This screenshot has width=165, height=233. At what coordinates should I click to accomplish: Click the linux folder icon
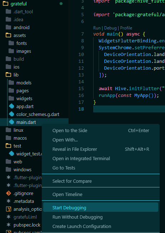pos(8,130)
